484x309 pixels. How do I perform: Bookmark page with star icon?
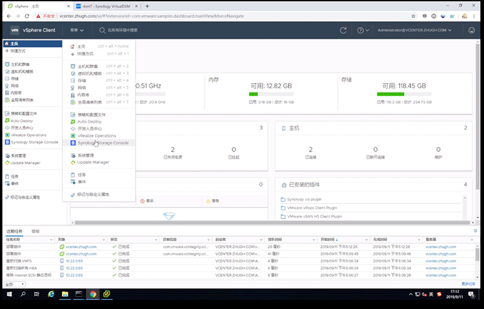[x=413, y=16]
